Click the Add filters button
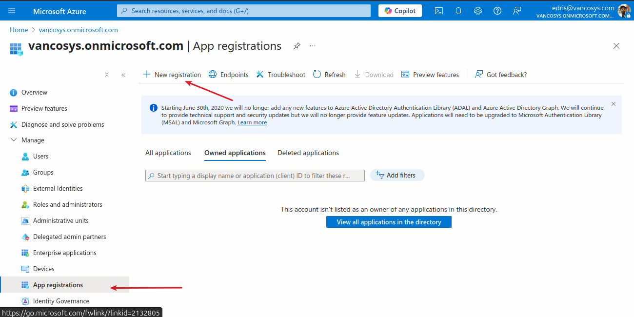 (397, 175)
